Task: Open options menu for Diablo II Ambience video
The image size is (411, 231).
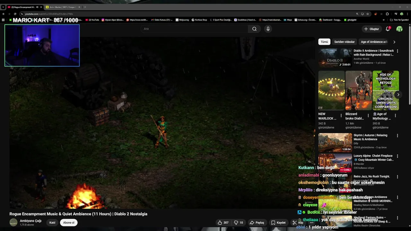Action: 398,51
